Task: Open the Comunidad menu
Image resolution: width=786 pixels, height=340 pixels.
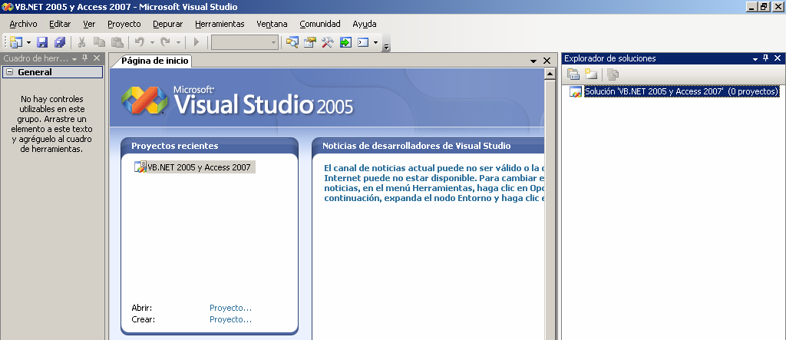Action: click(320, 24)
